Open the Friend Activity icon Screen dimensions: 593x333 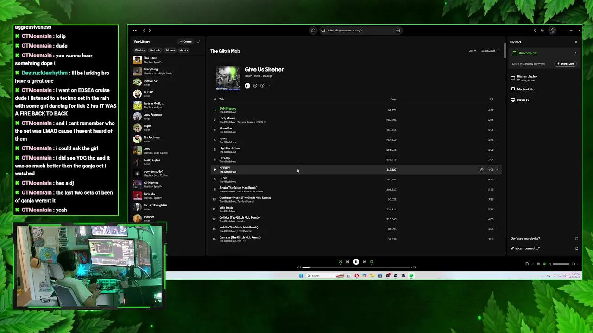(x=543, y=31)
